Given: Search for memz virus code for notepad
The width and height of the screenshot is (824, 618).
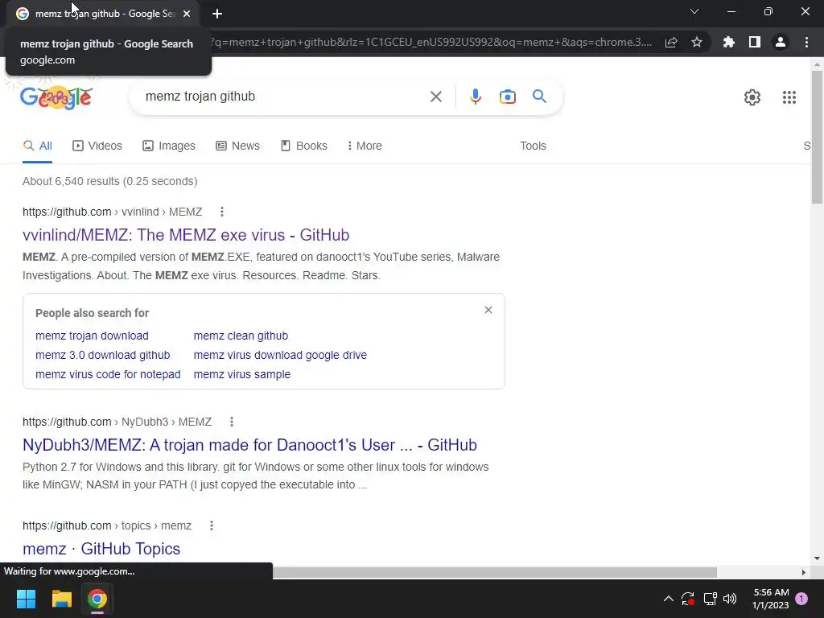Looking at the screenshot, I should 108,375.
